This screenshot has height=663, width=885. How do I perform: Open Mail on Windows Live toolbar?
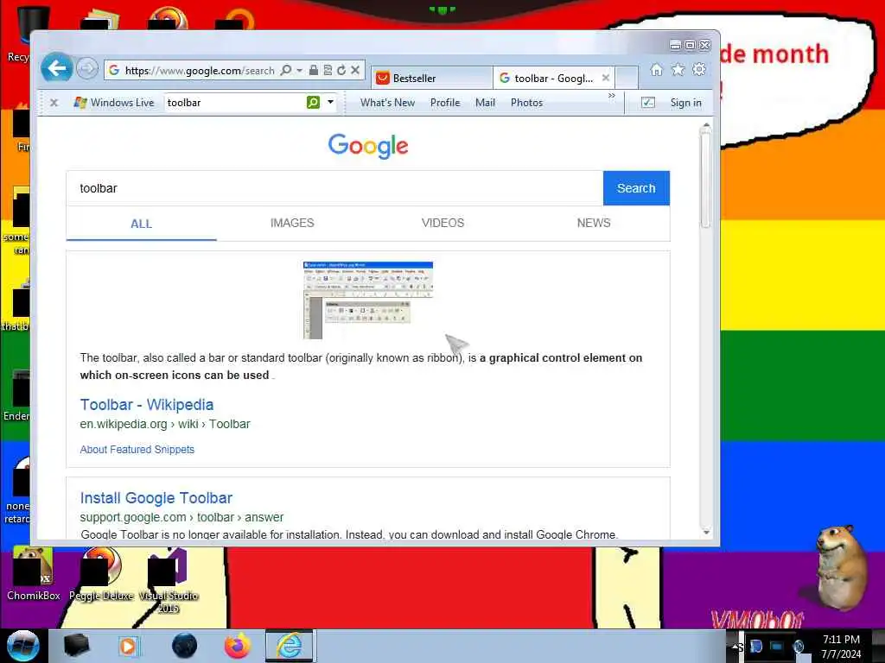pyautogui.click(x=485, y=103)
